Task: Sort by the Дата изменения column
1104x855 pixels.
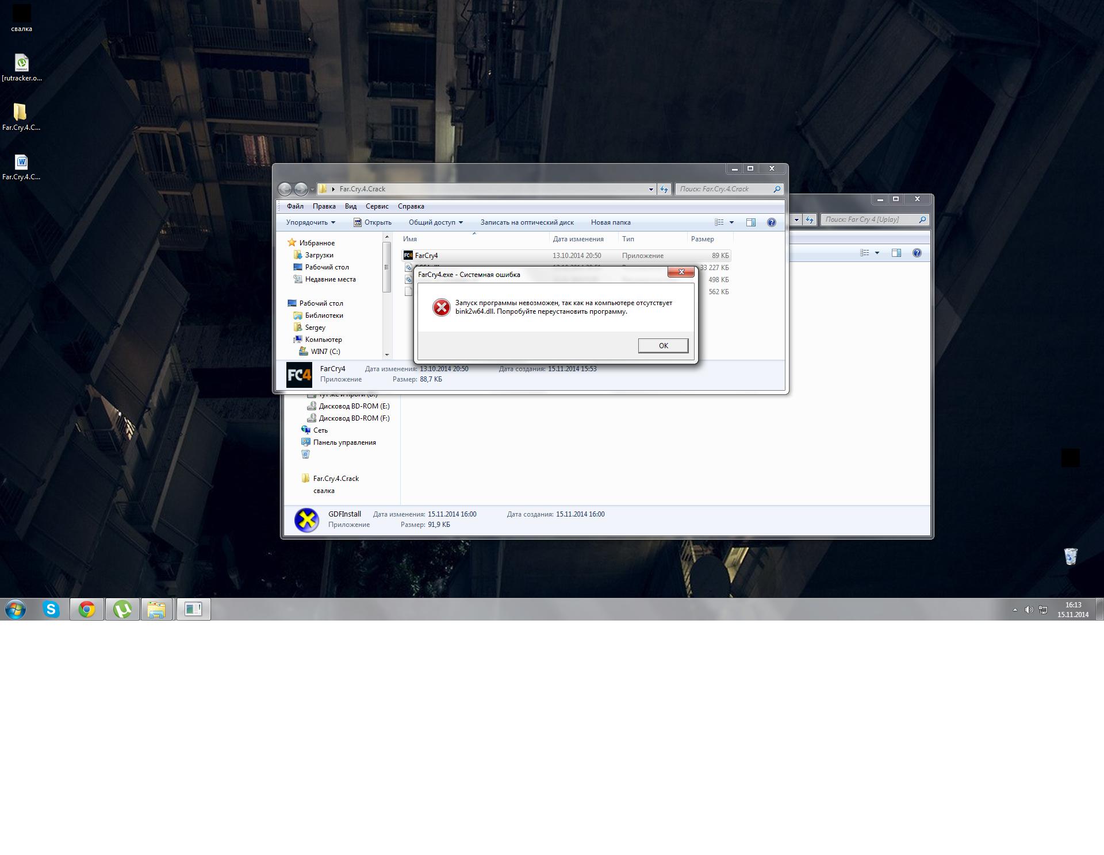Action: point(584,239)
